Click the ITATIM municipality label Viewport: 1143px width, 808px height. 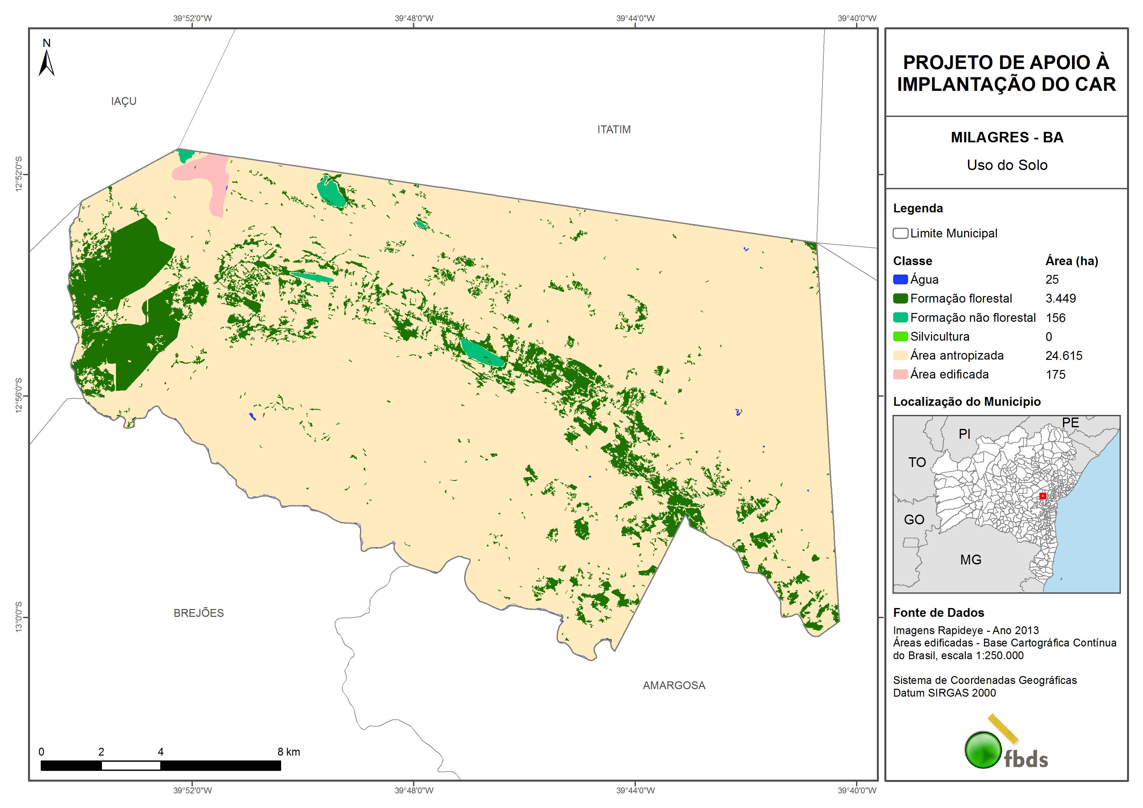click(614, 129)
